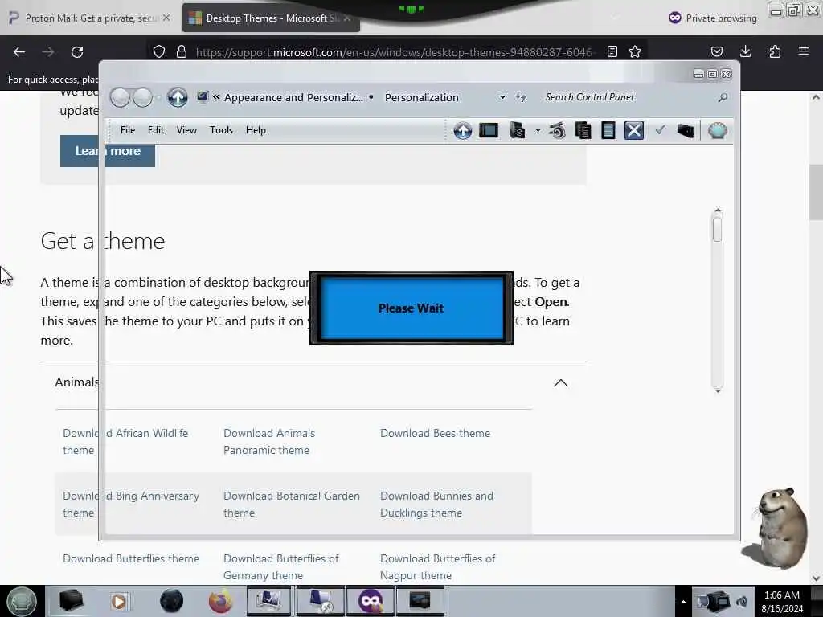Click the Control Panel vertical scrollbar thumb
823x617 pixels.
(718, 229)
